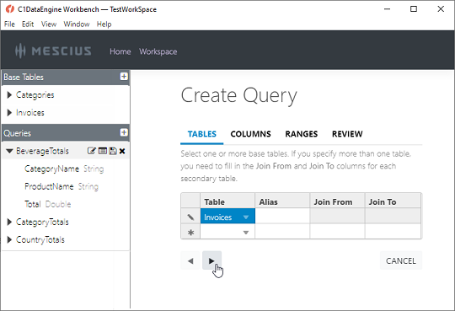Click the Alias column header
This screenshot has width=455, height=311.
pyautogui.click(x=282, y=201)
